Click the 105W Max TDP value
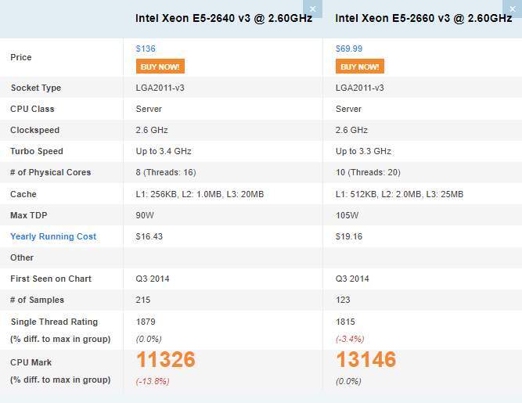 (347, 215)
